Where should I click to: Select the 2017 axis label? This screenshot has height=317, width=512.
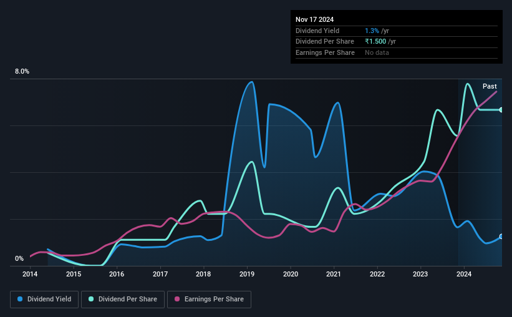pyautogui.click(x=160, y=274)
